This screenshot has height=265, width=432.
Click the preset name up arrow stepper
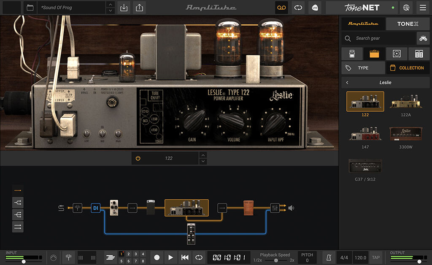[111, 5]
